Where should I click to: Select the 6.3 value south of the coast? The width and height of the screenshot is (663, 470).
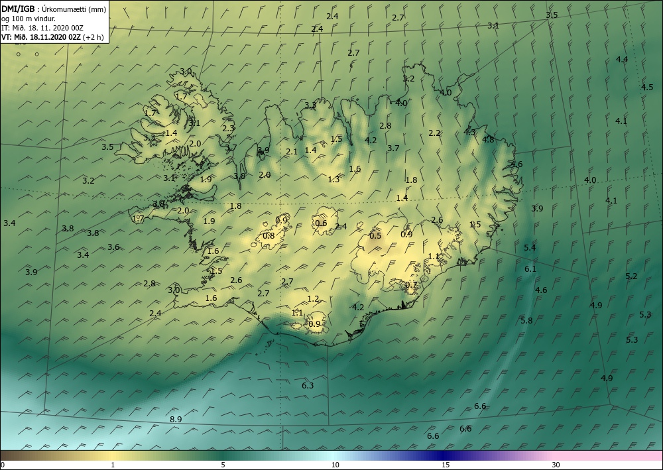308,385
